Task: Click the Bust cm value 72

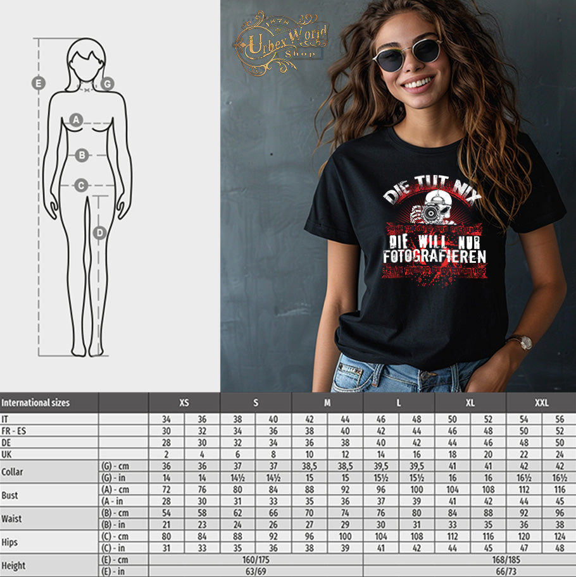Action: 166,490
